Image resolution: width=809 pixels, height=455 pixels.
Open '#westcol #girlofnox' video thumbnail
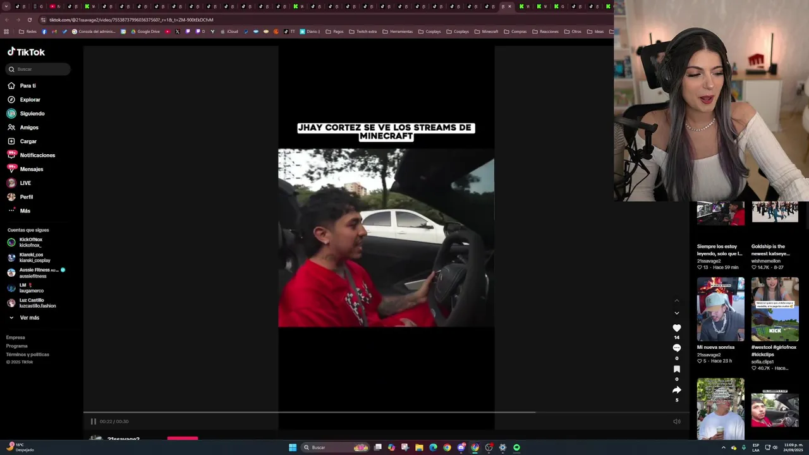(x=775, y=309)
